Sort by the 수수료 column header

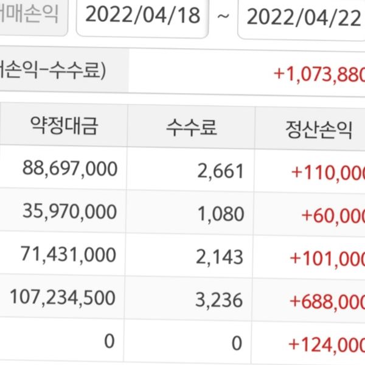pyautogui.click(x=191, y=127)
